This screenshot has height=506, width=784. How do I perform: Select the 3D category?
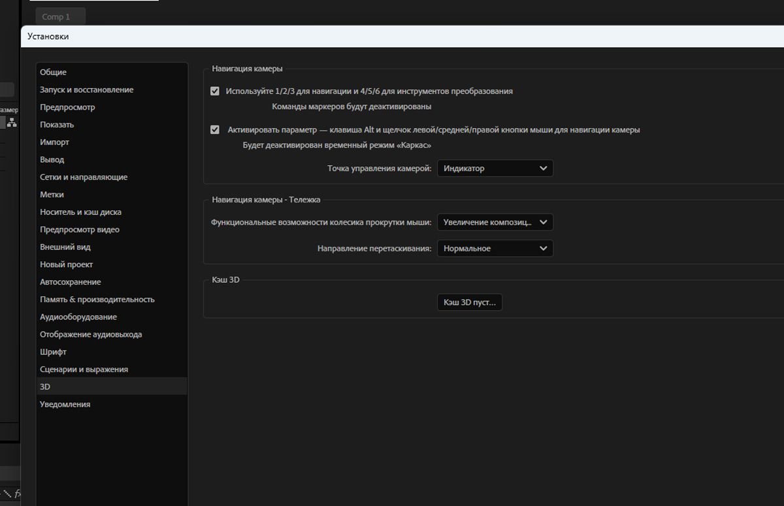112,387
